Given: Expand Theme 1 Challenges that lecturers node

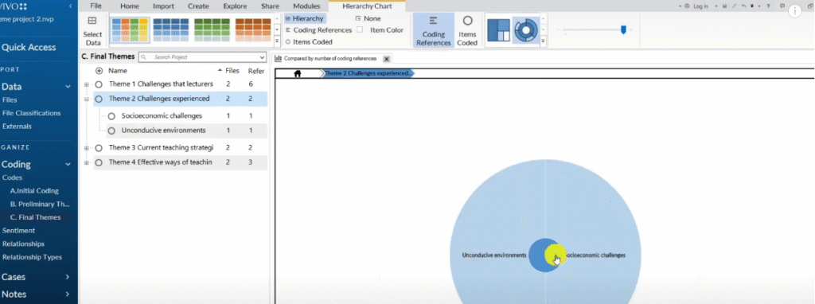Looking at the screenshot, I should [x=86, y=84].
